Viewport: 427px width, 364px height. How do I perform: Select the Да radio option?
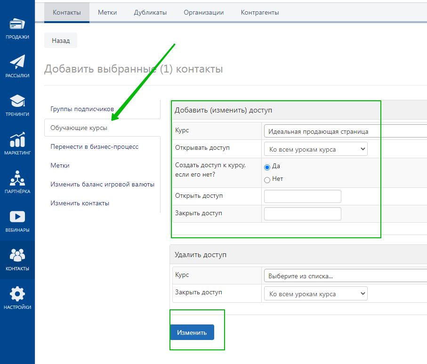click(x=267, y=167)
